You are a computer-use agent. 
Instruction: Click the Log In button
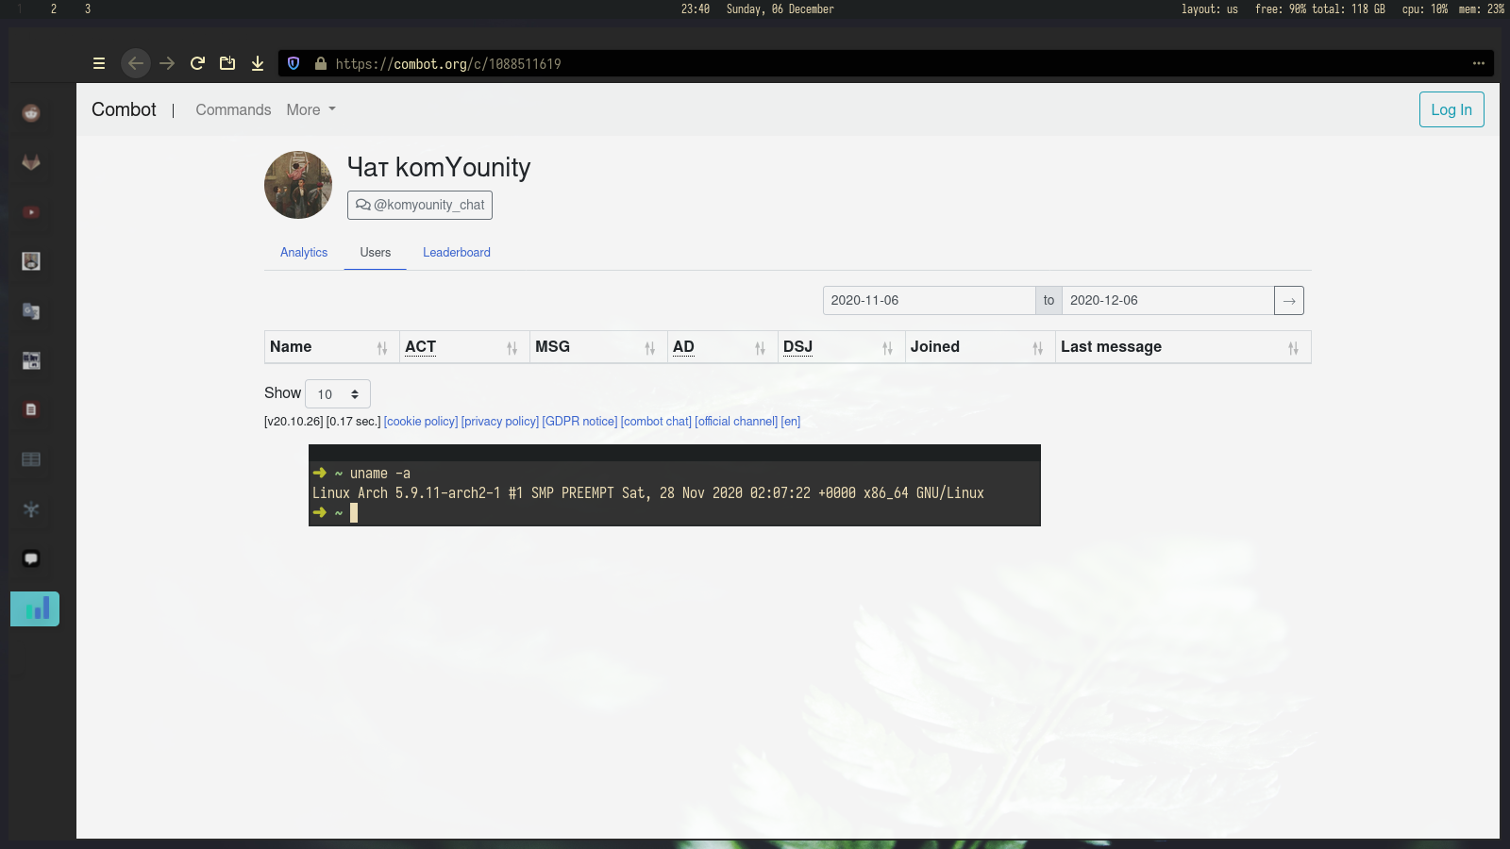click(1451, 109)
